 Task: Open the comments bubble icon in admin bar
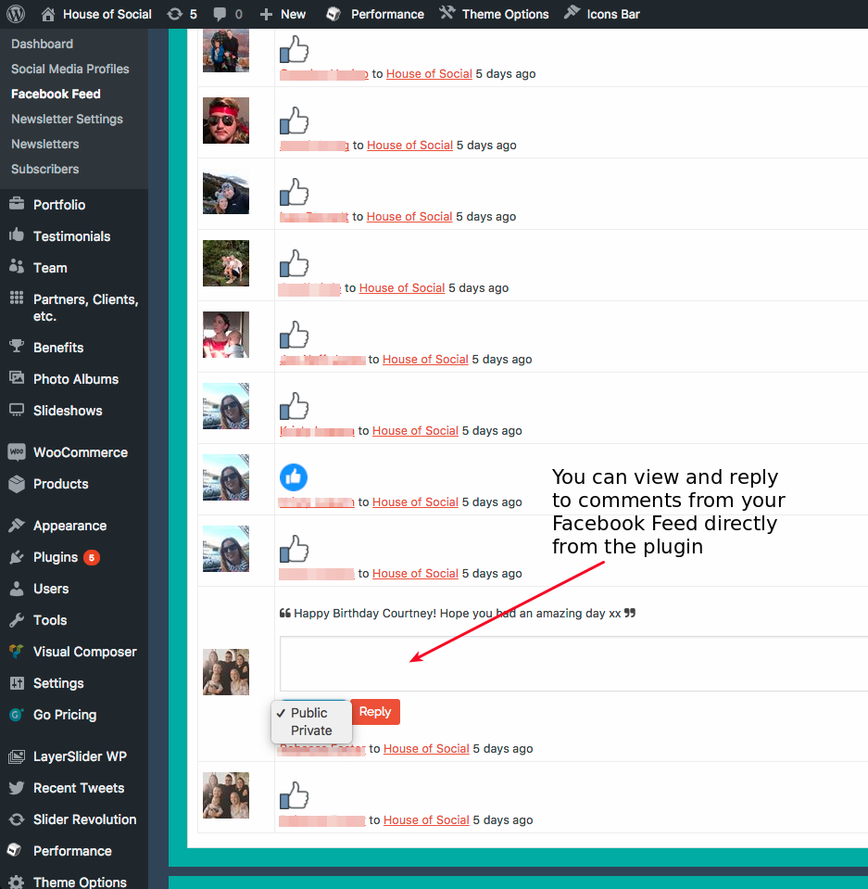coord(220,14)
